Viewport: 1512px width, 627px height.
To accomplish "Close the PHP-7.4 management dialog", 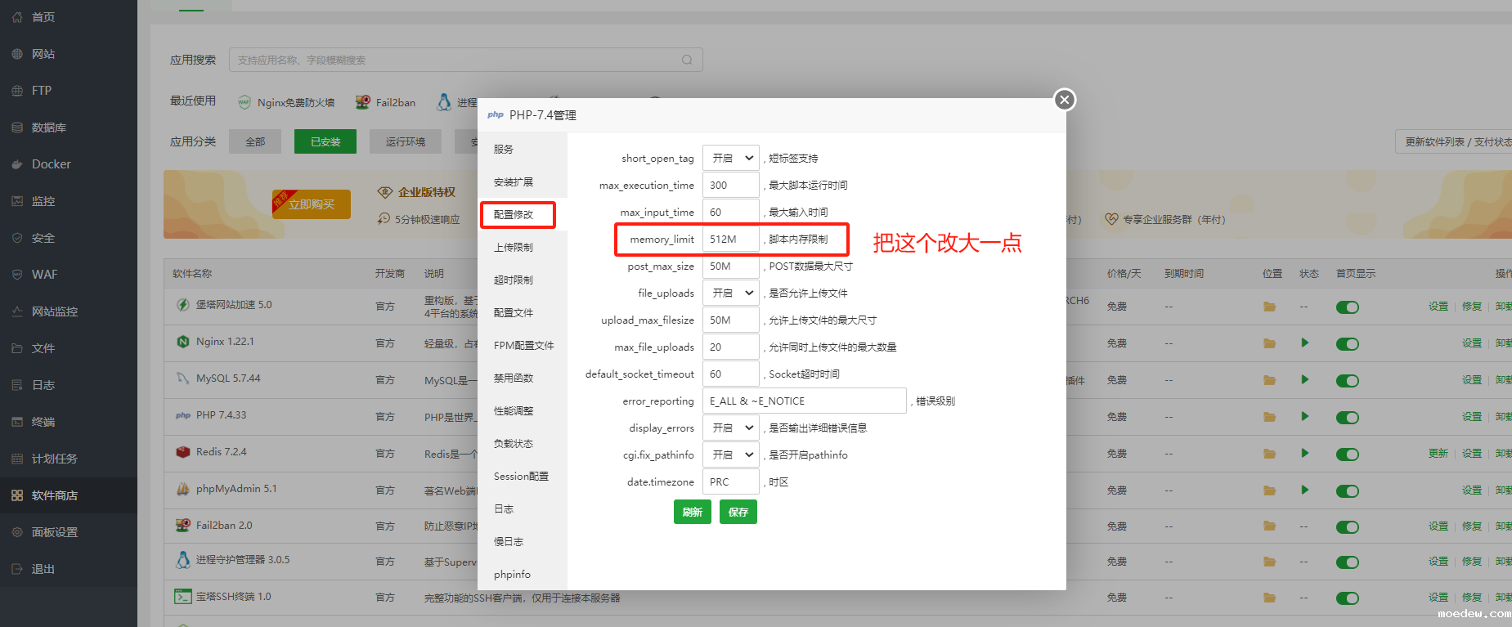I will coord(1064,100).
